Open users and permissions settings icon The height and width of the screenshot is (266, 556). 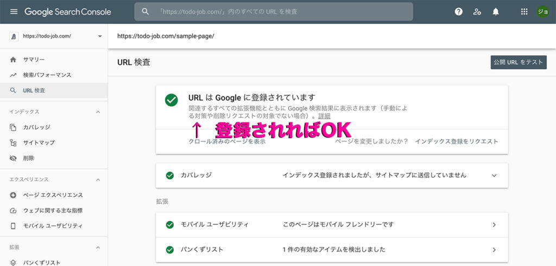[x=477, y=12]
